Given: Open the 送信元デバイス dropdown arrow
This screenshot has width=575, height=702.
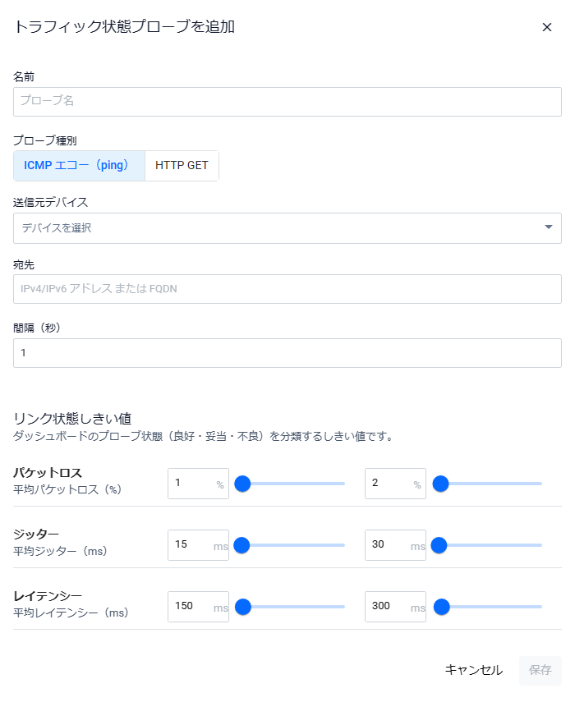Looking at the screenshot, I should coord(549,227).
